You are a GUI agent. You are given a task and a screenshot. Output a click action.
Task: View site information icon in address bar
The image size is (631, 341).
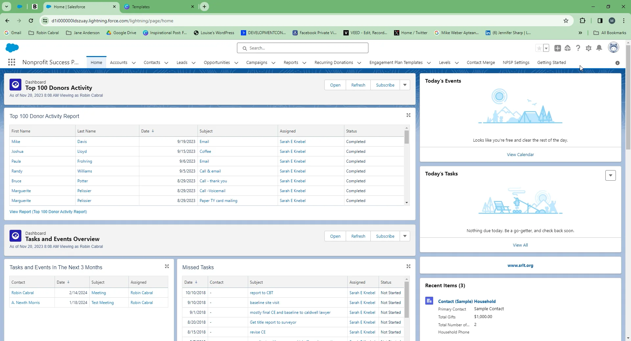click(x=45, y=21)
